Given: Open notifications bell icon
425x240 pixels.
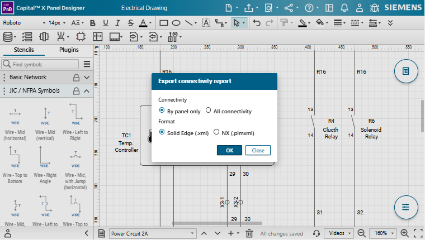Looking at the screenshot, I should click(x=344, y=8).
